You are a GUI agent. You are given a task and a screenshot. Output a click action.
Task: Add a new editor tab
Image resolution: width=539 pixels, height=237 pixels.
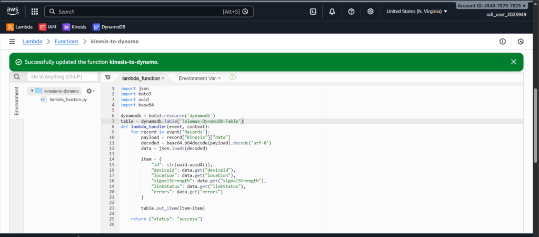(233, 77)
